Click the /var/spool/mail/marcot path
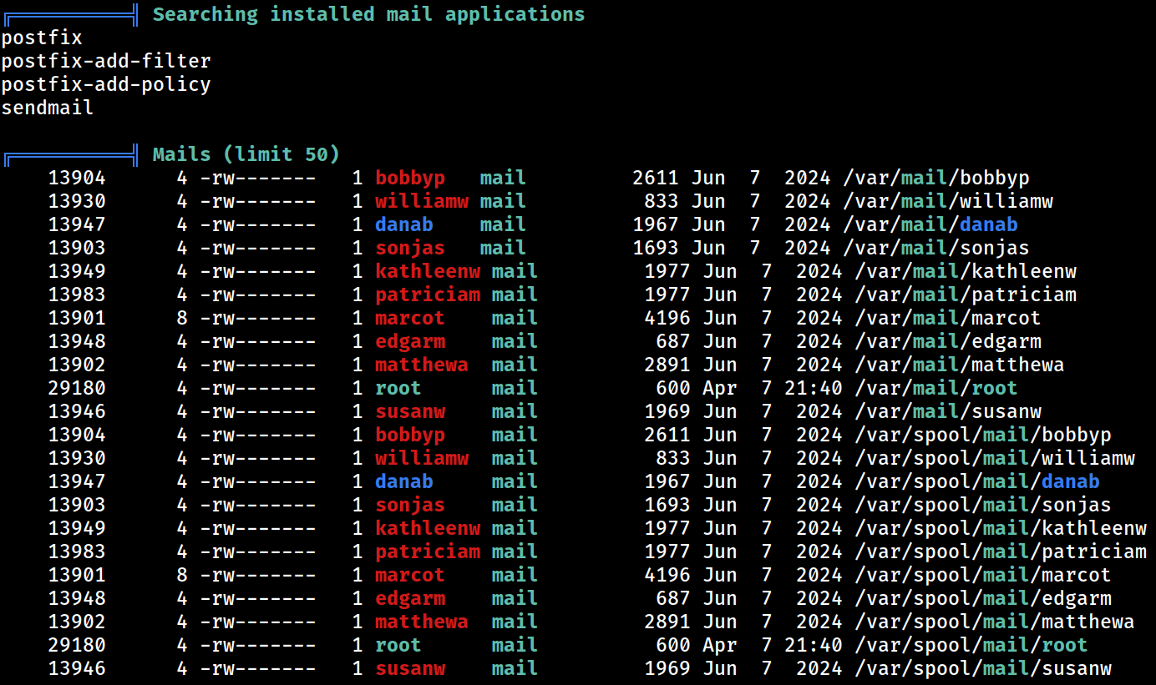The height and width of the screenshot is (685, 1156). point(983,575)
